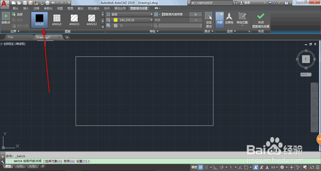Close hatch creation with the green checkmark
321x171 pixels.
click(x=261, y=20)
